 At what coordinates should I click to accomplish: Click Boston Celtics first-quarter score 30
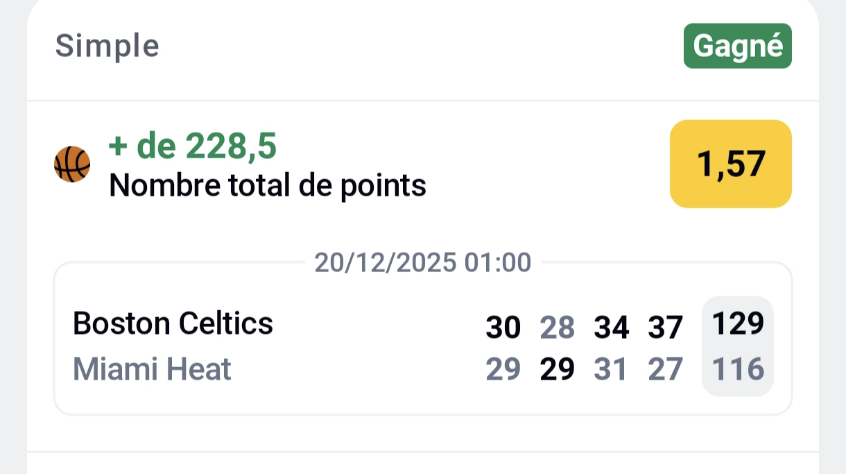tap(503, 327)
